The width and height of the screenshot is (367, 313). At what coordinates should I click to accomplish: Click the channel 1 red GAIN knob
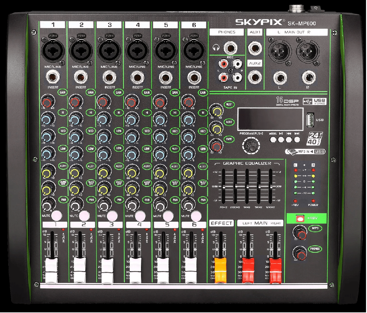pos(46,102)
